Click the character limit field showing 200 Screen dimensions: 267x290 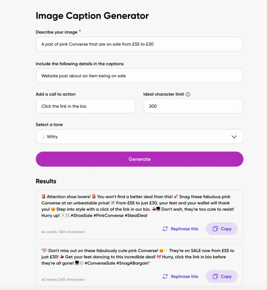(193, 106)
